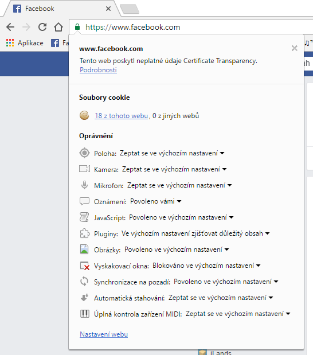This screenshot has width=313, height=355.
Task: Open the Aplikace apps grid icon
Action: pyautogui.click(x=10, y=43)
